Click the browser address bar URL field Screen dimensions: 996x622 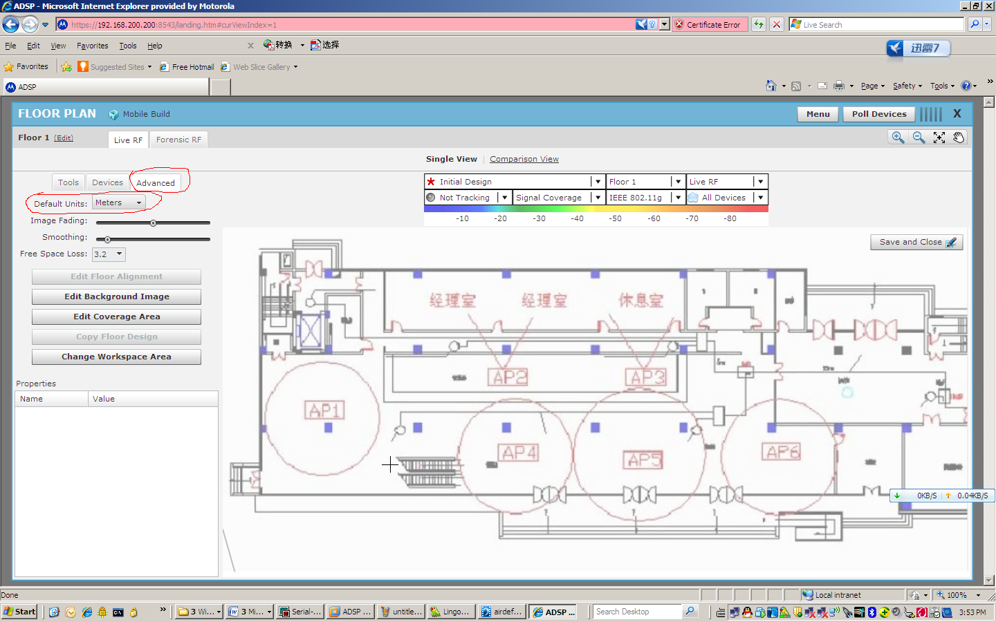[x=346, y=25]
